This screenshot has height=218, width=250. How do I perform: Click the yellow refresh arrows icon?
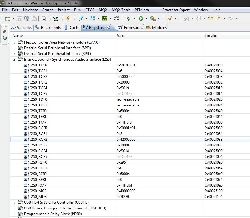coord(68,18)
